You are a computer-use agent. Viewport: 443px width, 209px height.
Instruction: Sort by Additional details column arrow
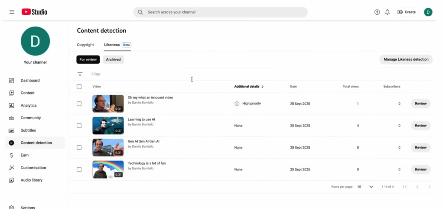tap(262, 87)
